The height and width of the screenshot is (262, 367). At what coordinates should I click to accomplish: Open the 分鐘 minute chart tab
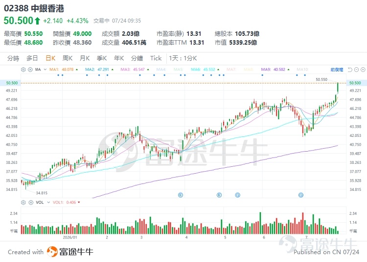tap(137, 58)
